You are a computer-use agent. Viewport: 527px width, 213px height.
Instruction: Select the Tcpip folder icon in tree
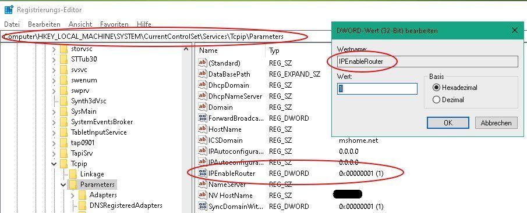[64, 164]
